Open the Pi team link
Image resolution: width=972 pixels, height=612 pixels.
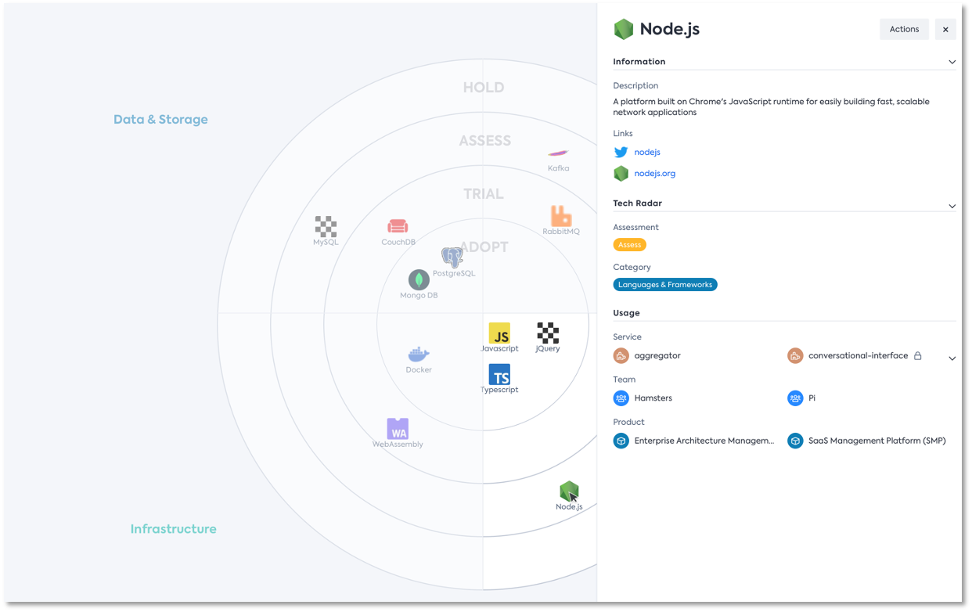(812, 398)
